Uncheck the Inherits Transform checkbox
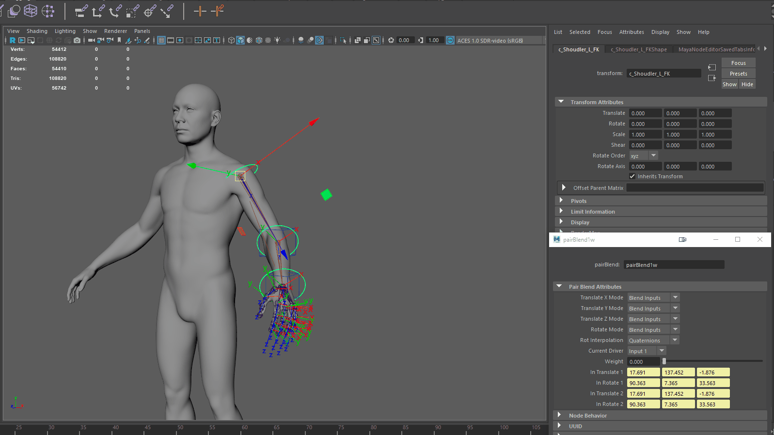 [632, 176]
